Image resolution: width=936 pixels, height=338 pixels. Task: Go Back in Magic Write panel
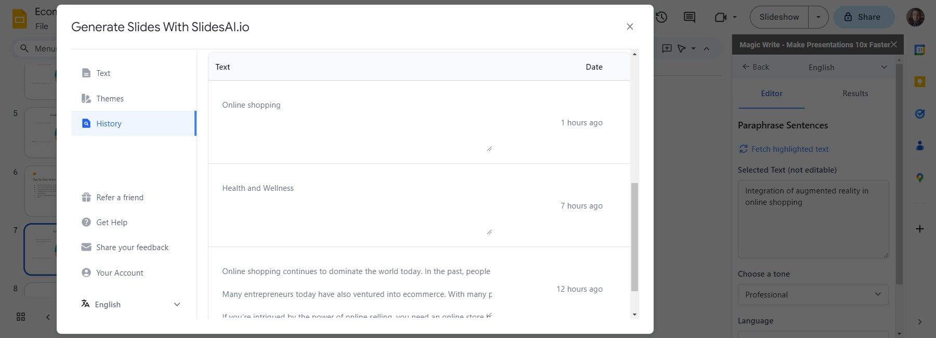756,67
